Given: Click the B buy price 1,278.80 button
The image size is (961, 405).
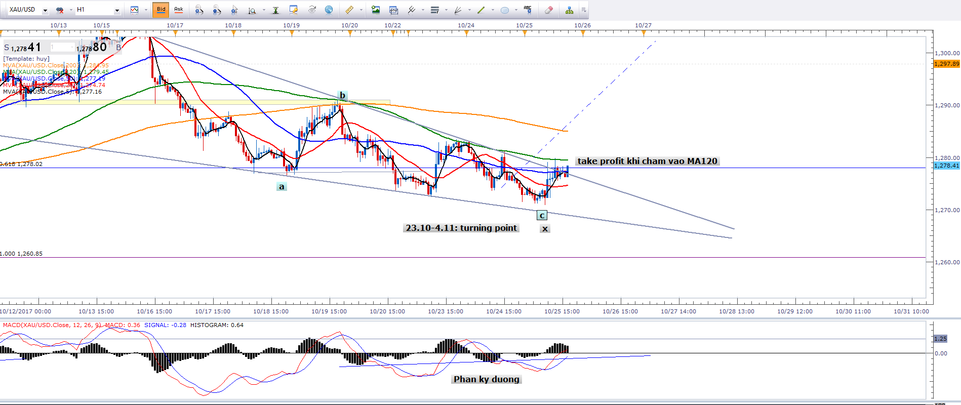Looking at the screenshot, I should [97, 48].
